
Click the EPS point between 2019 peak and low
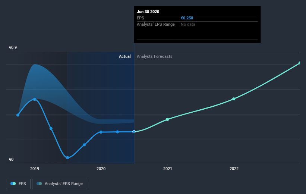click(51, 128)
